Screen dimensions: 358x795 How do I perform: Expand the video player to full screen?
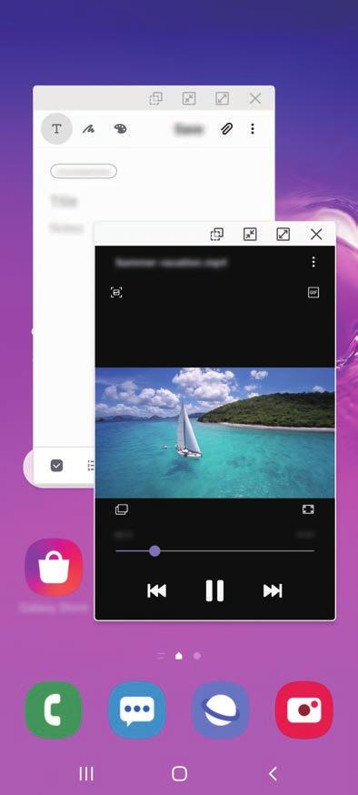283,234
